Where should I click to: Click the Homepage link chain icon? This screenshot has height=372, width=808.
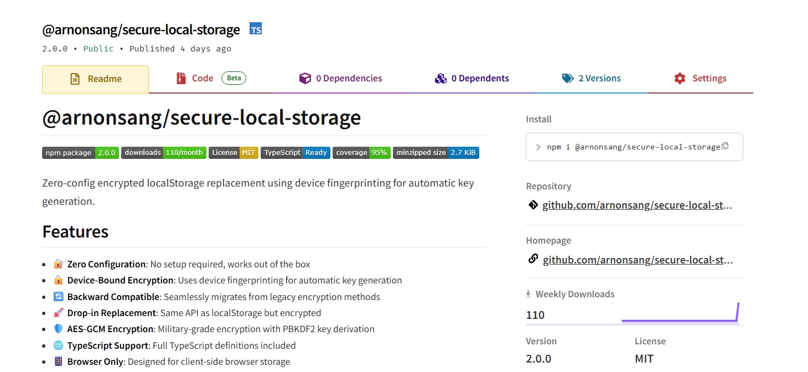point(533,259)
